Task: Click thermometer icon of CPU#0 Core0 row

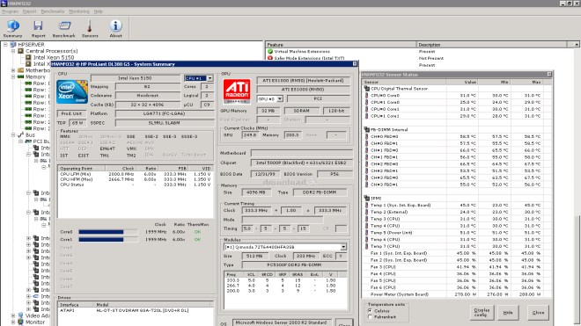Action: pyautogui.click(x=367, y=96)
